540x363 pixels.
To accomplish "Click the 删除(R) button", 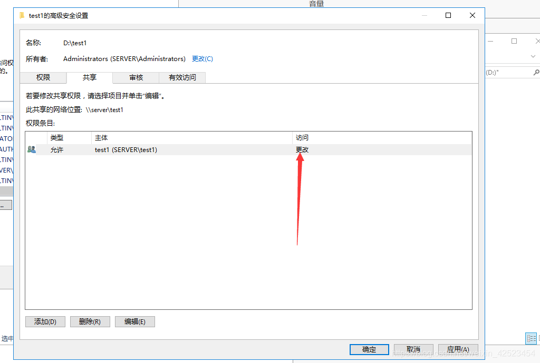I will [90, 321].
